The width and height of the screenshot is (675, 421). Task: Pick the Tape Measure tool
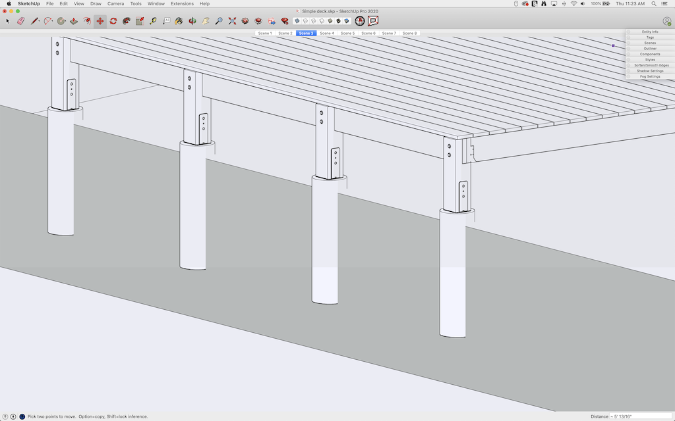click(x=153, y=21)
